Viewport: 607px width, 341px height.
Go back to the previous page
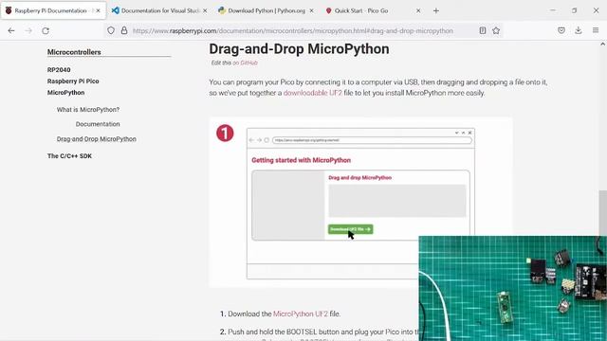(11, 30)
